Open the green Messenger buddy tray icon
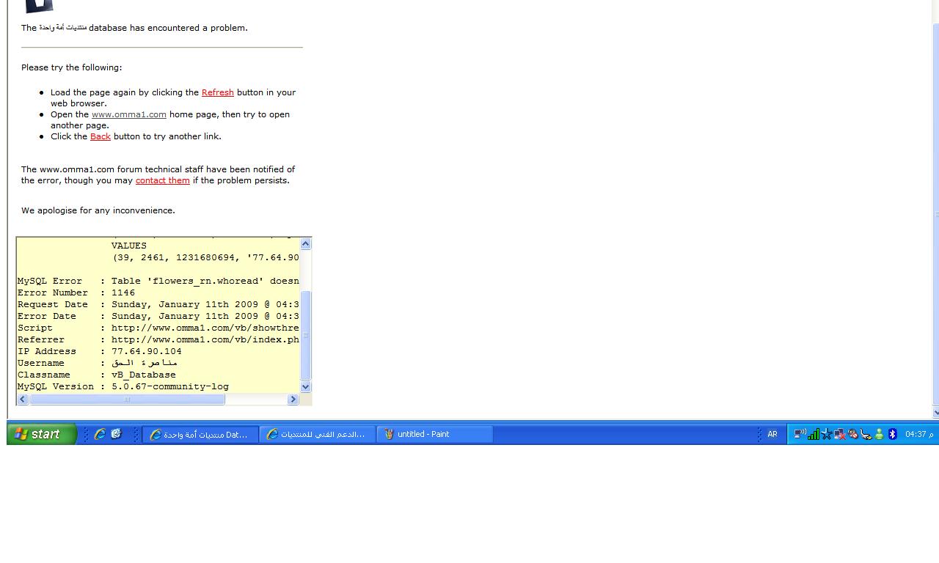 pyautogui.click(x=879, y=434)
